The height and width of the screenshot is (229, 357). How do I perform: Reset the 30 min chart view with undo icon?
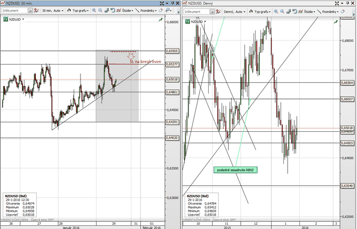[x=113, y=11]
